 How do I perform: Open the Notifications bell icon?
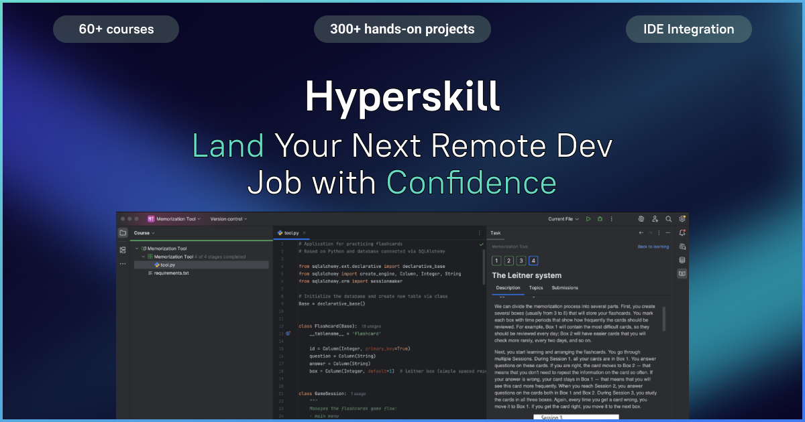click(x=682, y=233)
